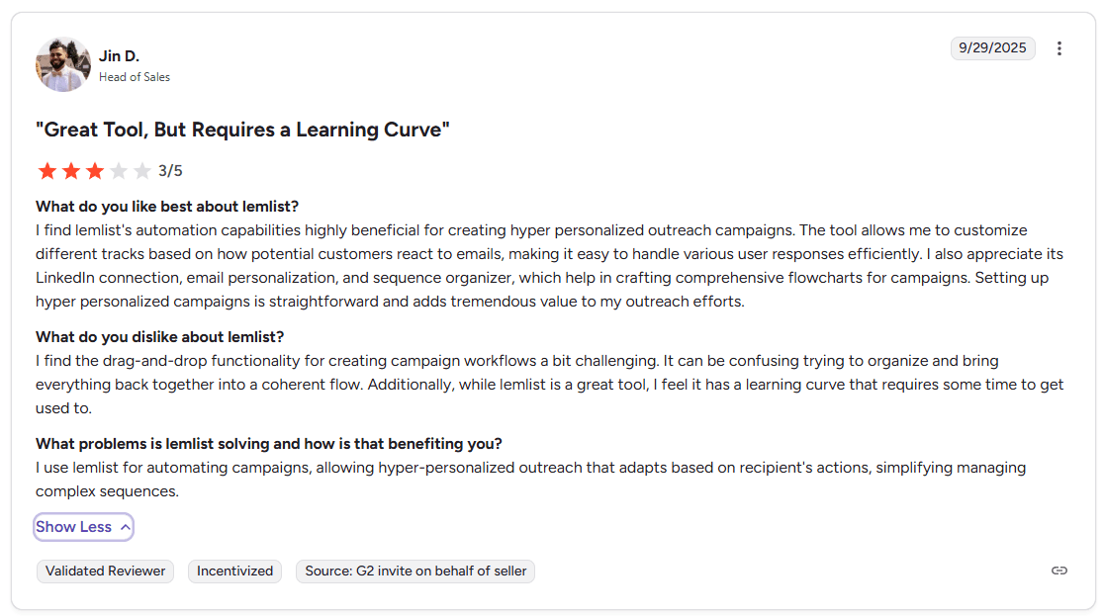The image size is (1104, 616).
Task: Click the "What do you dislike" heading
Action: pos(160,337)
